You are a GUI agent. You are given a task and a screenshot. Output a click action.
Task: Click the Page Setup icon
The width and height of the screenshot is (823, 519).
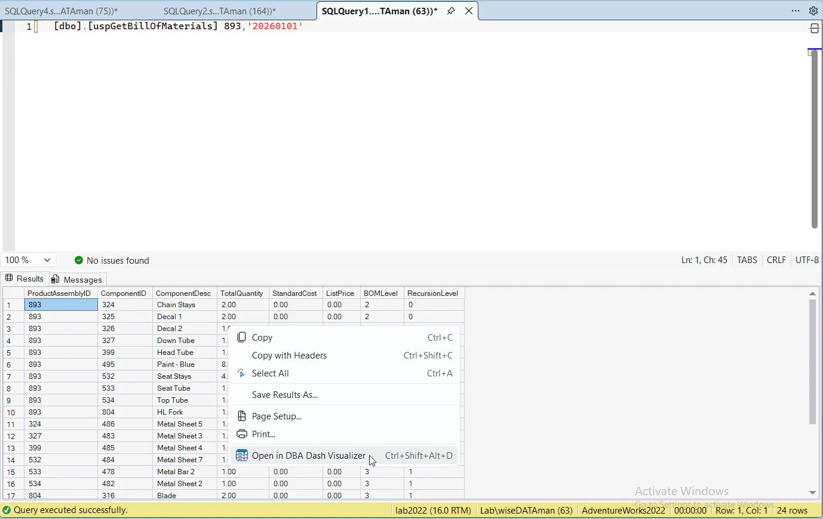click(x=242, y=416)
